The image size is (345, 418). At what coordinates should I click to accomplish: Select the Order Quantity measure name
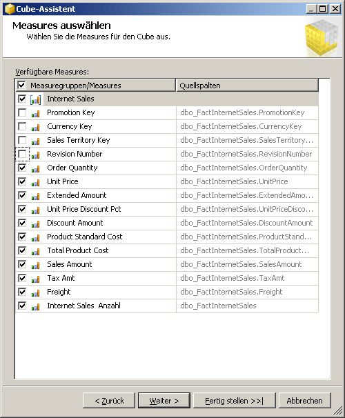[72, 168]
